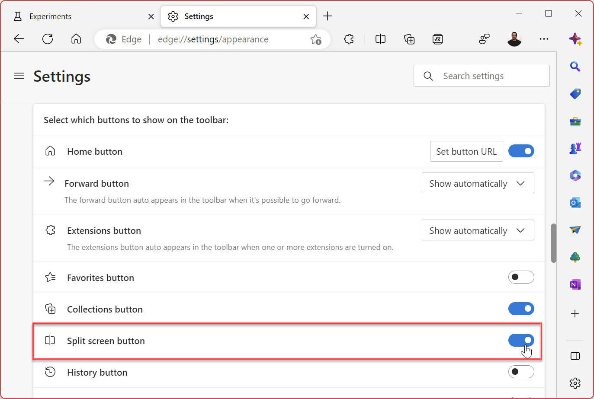Viewport: 594px width, 399px height.
Task: Click the Split screen toolbar icon
Action: 380,39
